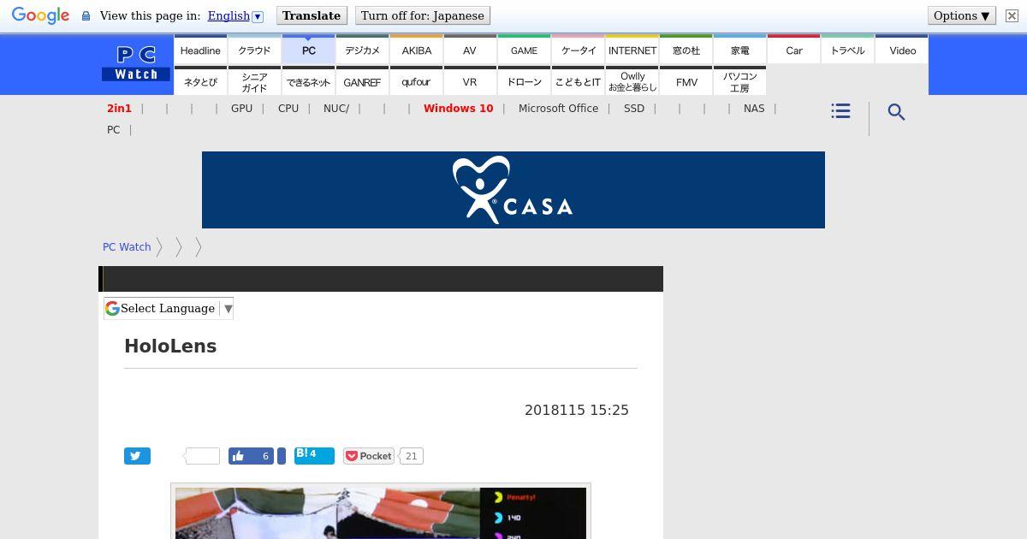Open the パソコン工房 tab
The width and height of the screenshot is (1027, 539).
739,82
